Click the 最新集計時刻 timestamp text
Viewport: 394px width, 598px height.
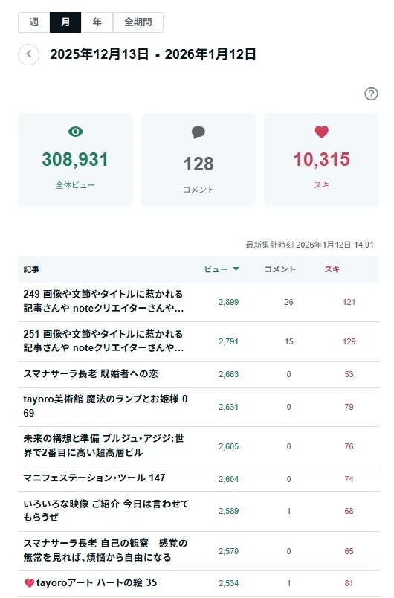309,245
